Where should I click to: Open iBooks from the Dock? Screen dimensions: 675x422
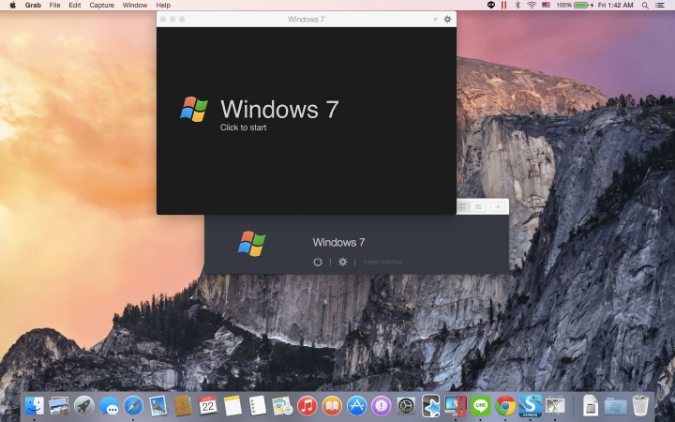coord(332,406)
